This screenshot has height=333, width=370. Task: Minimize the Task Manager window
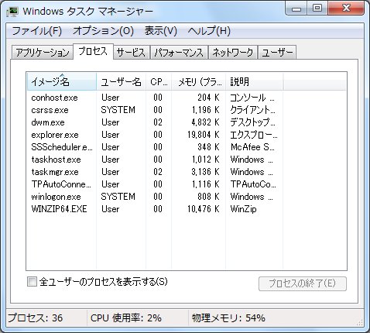tap(296, 9)
